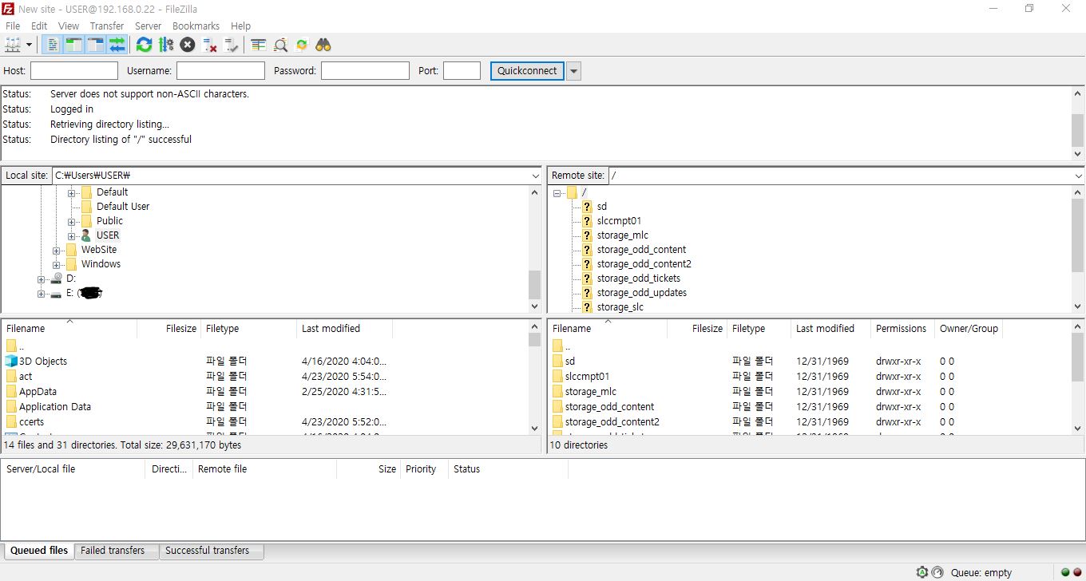Image resolution: width=1086 pixels, height=581 pixels.
Task: Open the Quickconnect history dropdown
Action: (x=574, y=71)
